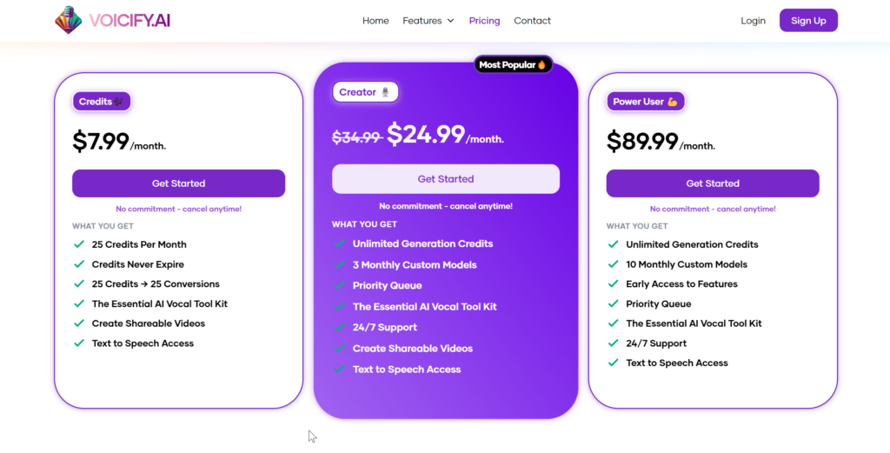890x453 pixels.
Task: Click the Login link
Action: click(753, 21)
